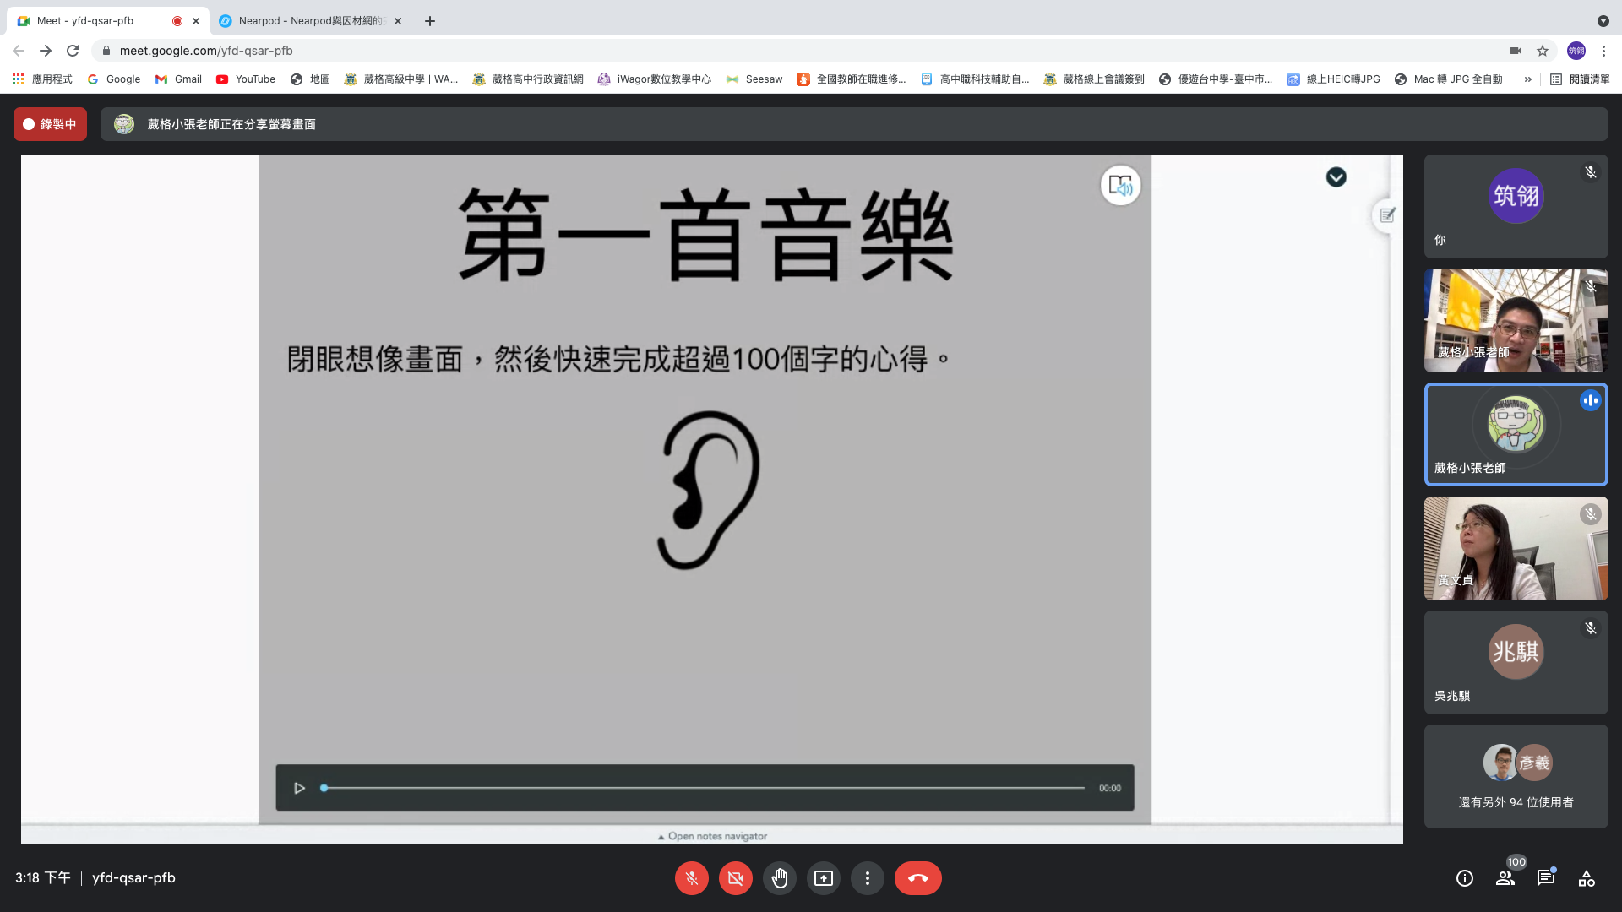The height and width of the screenshot is (912, 1622).
Task: Click the audio progress slider track
Action: 703,788
